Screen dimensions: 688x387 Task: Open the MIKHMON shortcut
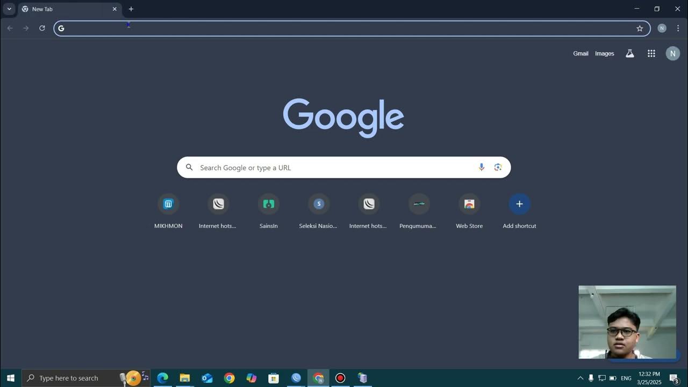tap(168, 212)
